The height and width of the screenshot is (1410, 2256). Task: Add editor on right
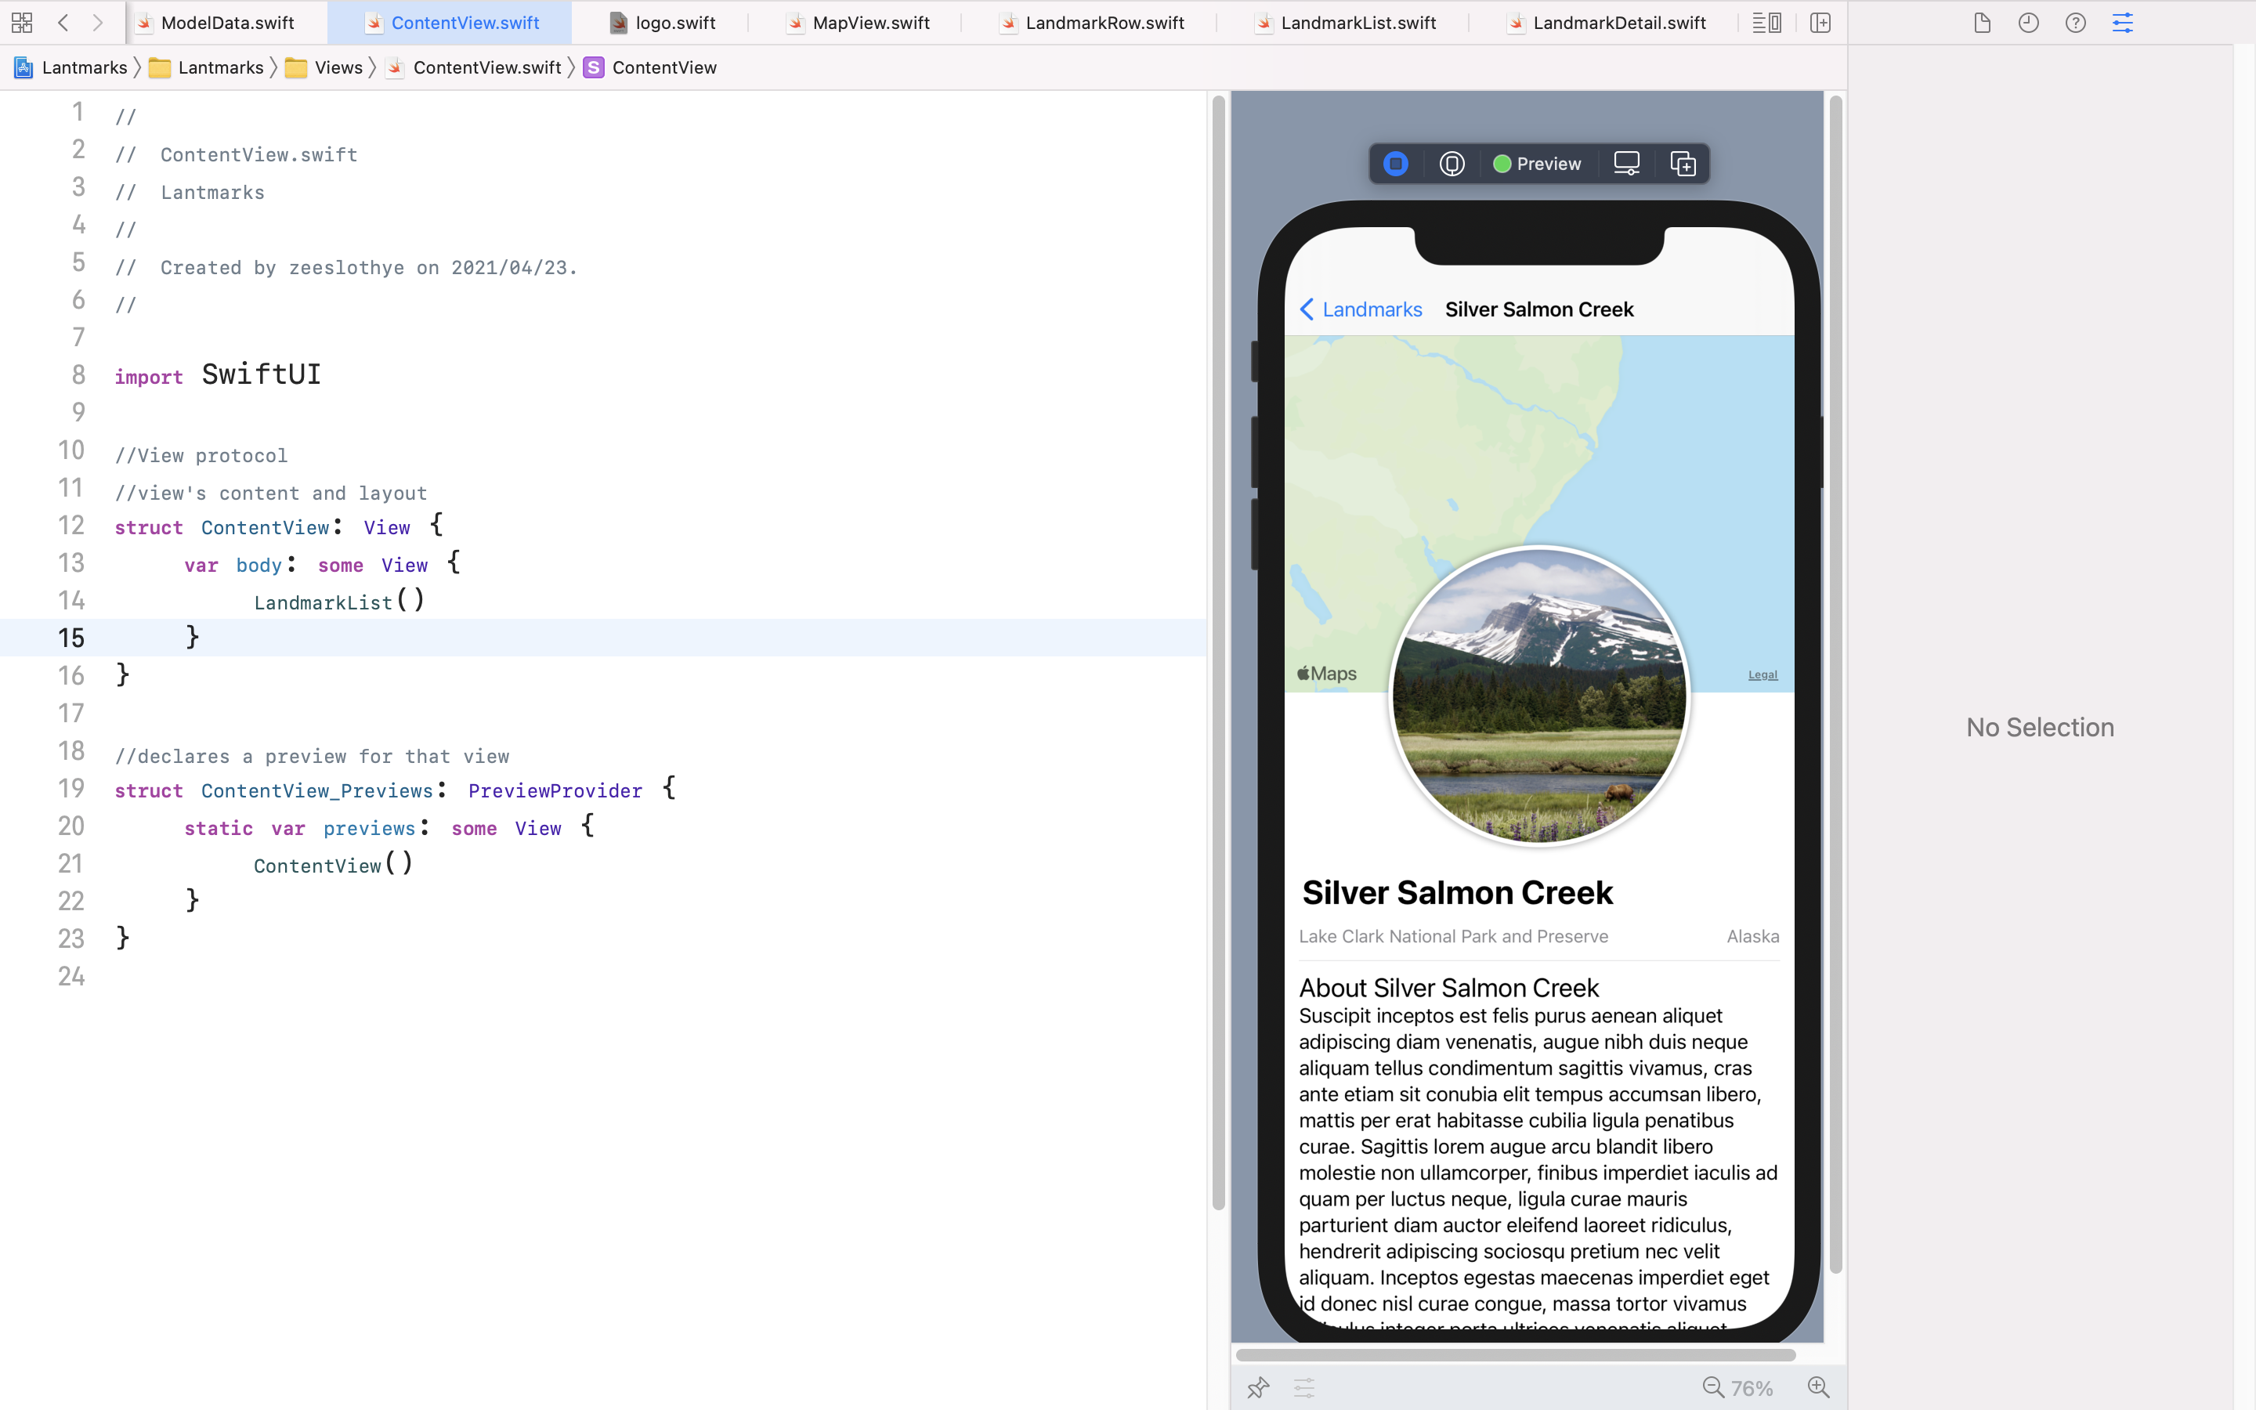point(1820,23)
